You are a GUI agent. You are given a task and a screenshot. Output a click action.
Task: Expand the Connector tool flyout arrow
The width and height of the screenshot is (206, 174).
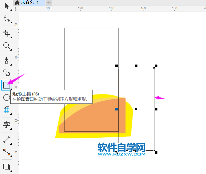[11, 156]
